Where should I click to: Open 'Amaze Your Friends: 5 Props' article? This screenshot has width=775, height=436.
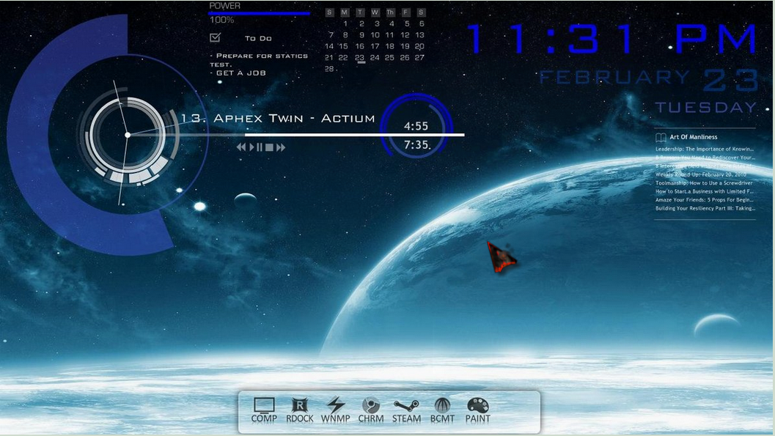pyautogui.click(x=705, y=200)
